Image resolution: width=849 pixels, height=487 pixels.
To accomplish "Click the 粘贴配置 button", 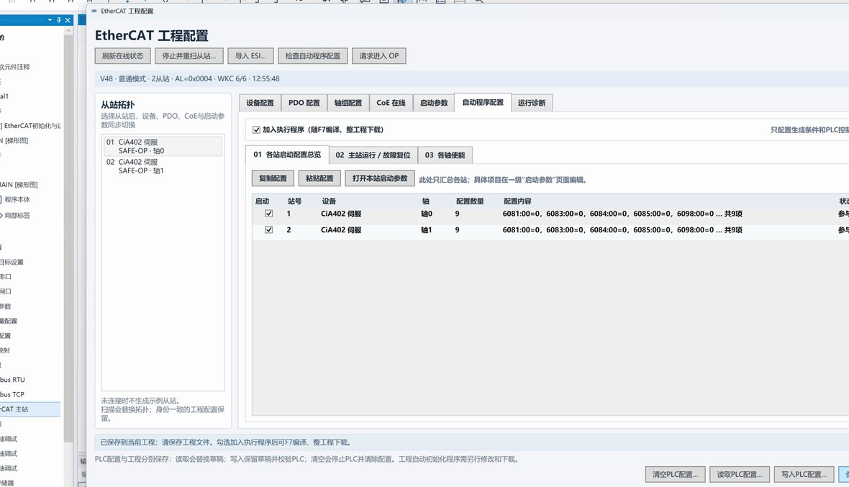I will (319, 178).
